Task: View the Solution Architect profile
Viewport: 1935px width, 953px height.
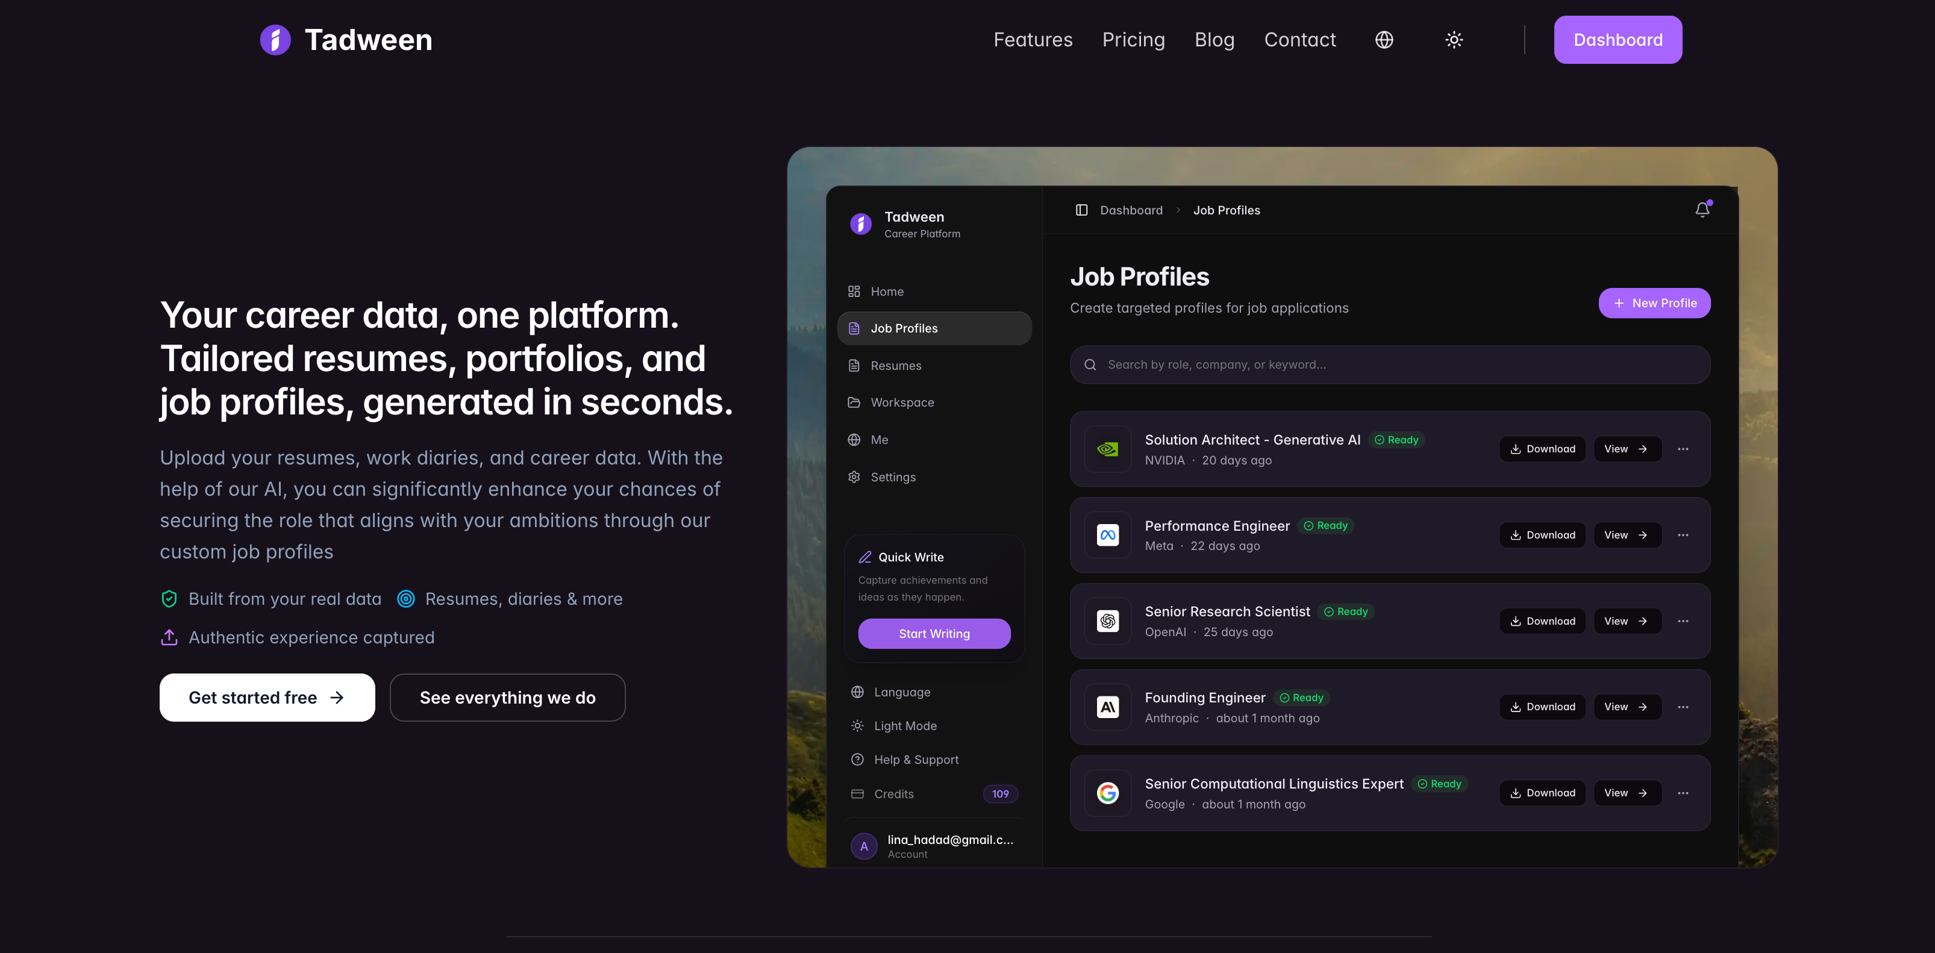Action: click(x=1627, y=449)
